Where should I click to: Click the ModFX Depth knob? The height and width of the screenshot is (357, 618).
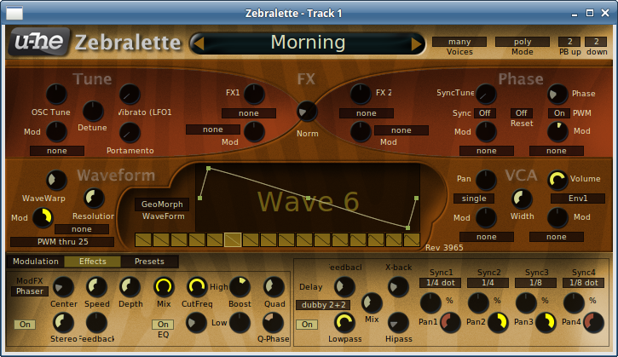pyautogui.click(x=130, y=287)
